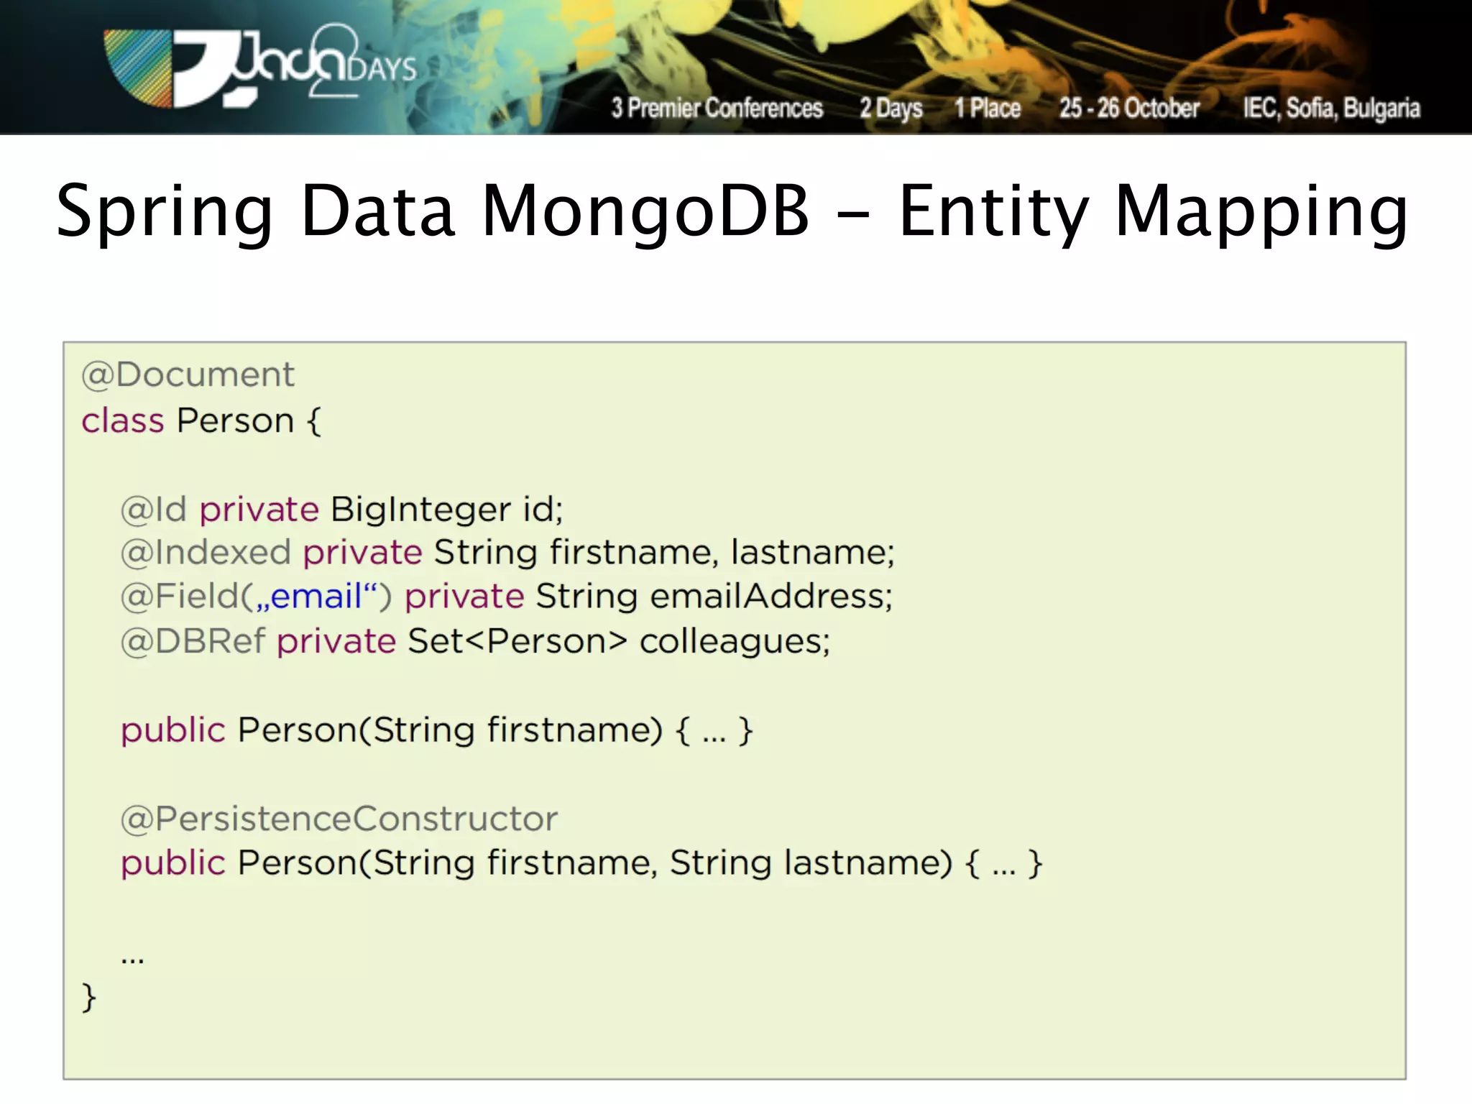Click the two-argument Person constructor line
This screenshot has width=1472, height=1104.
coord(581,863)
